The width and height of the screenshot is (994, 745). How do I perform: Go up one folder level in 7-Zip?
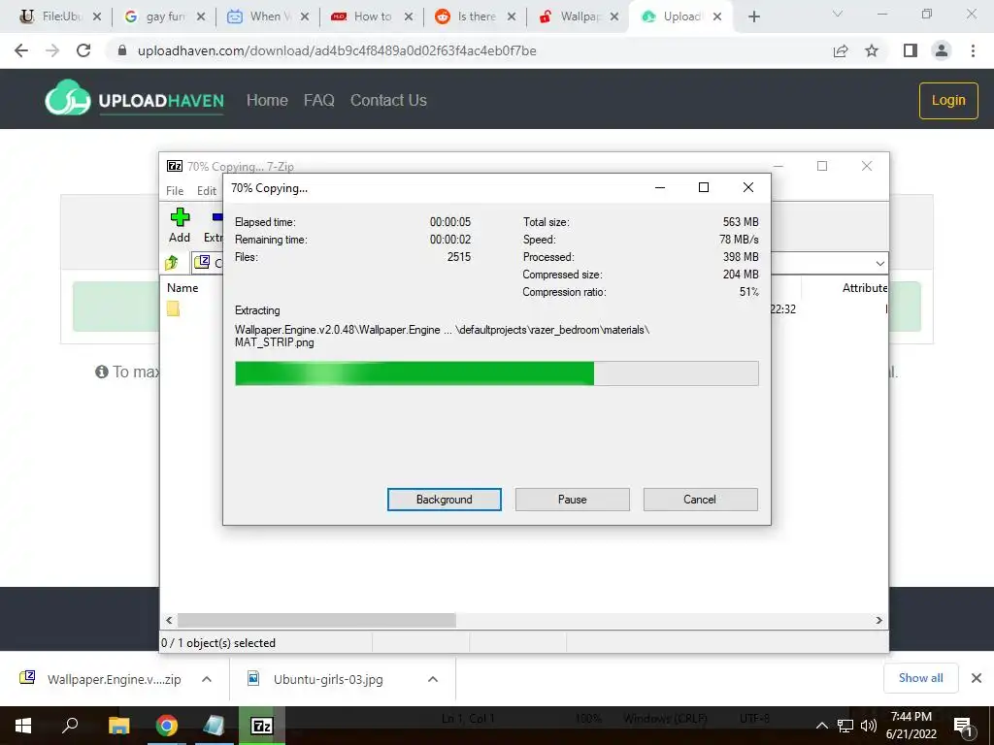click(x=172, y=262)
